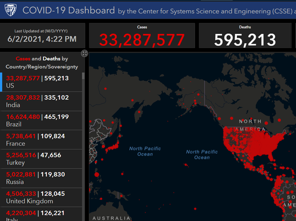Select the United Kingdom row in the list
Image resolution: width=296 pixels, height=221 pixels.
coord(41,197)
